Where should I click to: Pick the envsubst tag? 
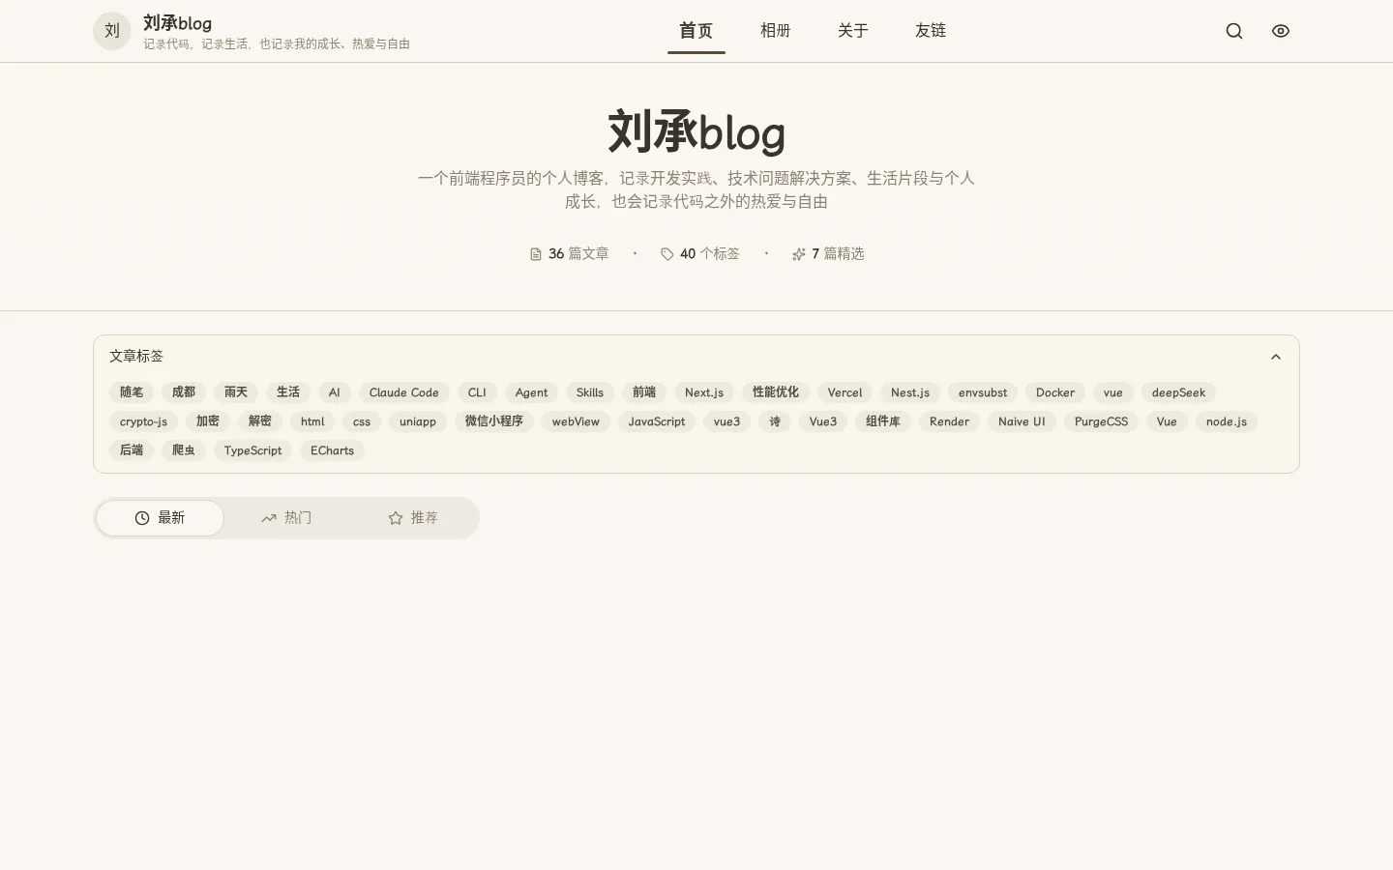[983, 392]
